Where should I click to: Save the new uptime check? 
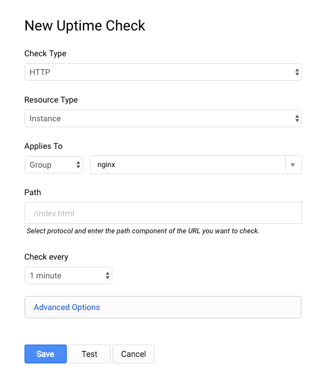click(46, 354)
